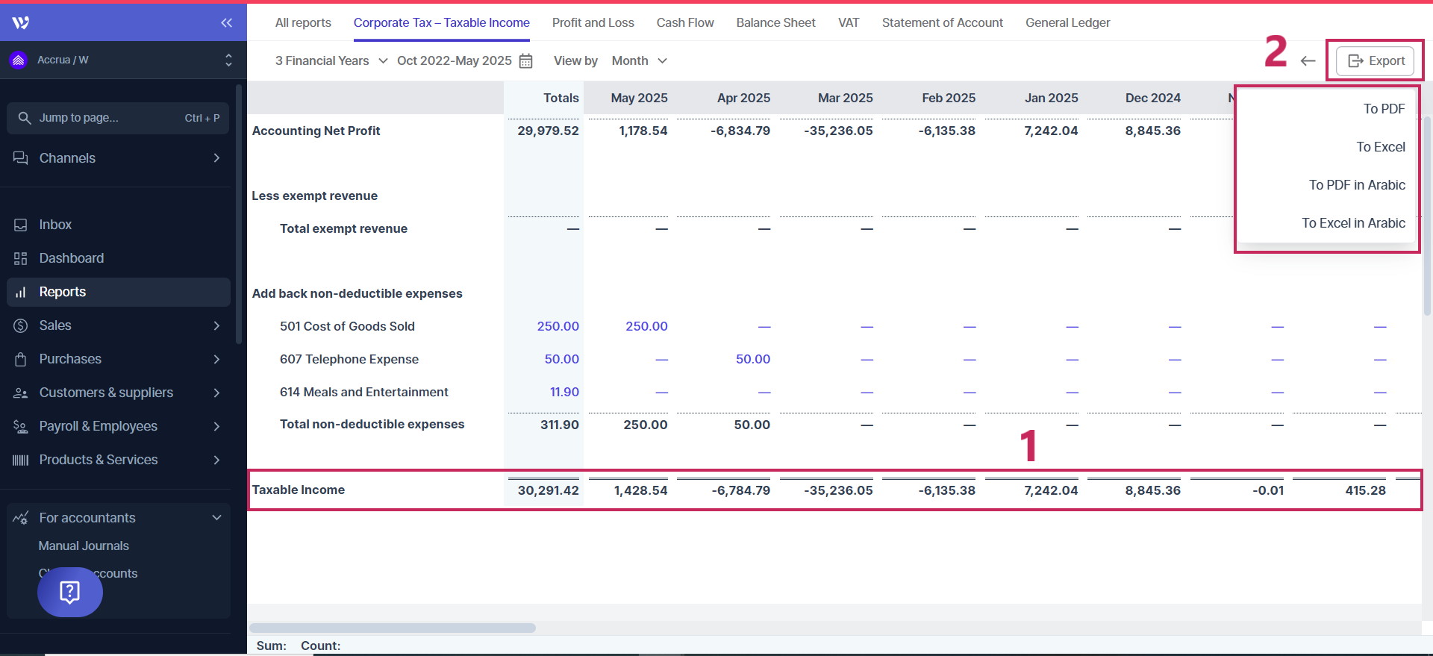This screenshot has height=656, width=1433.
Task: Click the Inbox icon in sidebar
Action: pos(21,225)
